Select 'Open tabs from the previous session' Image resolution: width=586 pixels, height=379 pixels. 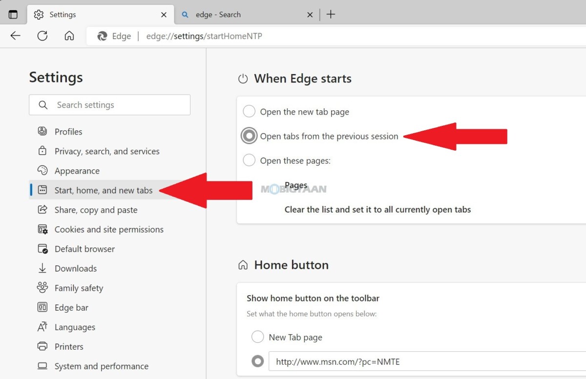[249, 136]
